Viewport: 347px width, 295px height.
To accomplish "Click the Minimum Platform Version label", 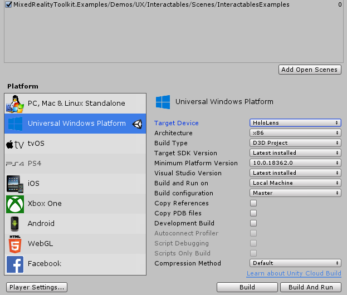I will pyautogui.click(x=196, y=163).
